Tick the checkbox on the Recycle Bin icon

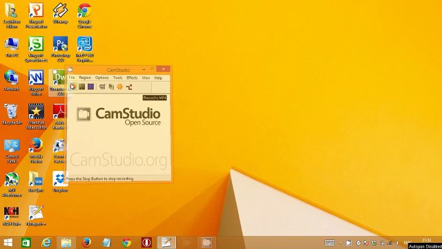click(x=6, y=106)
